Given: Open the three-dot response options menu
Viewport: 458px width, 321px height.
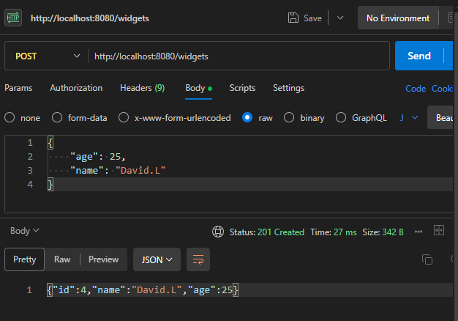Looking at the screenshot, I should pos(418,232).
